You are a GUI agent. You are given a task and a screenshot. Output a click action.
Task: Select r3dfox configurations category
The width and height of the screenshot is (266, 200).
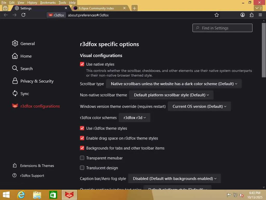pyautogui.click(x=36, y=106)
